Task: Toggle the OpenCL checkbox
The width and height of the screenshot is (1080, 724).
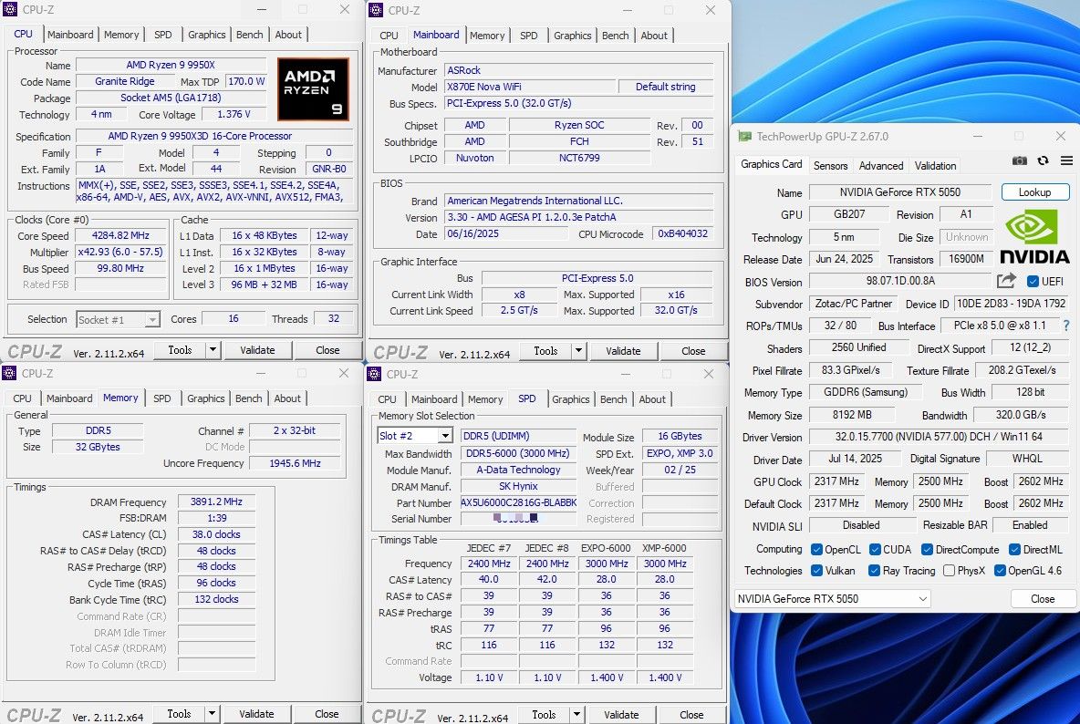Action: tap(817, 549)
